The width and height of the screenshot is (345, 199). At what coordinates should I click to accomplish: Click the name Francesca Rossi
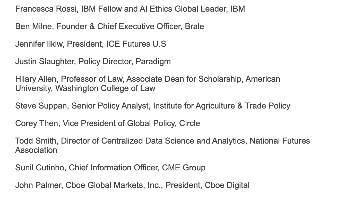coord(47,9)
